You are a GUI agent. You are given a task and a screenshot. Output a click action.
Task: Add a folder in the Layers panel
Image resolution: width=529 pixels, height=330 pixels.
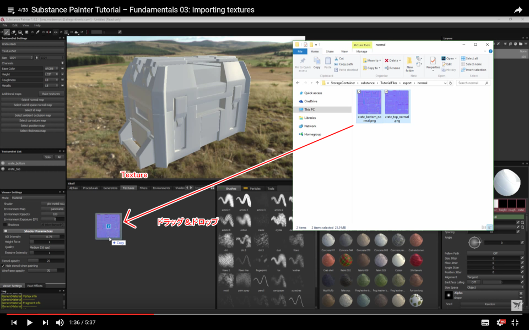(x=521, y=44)
